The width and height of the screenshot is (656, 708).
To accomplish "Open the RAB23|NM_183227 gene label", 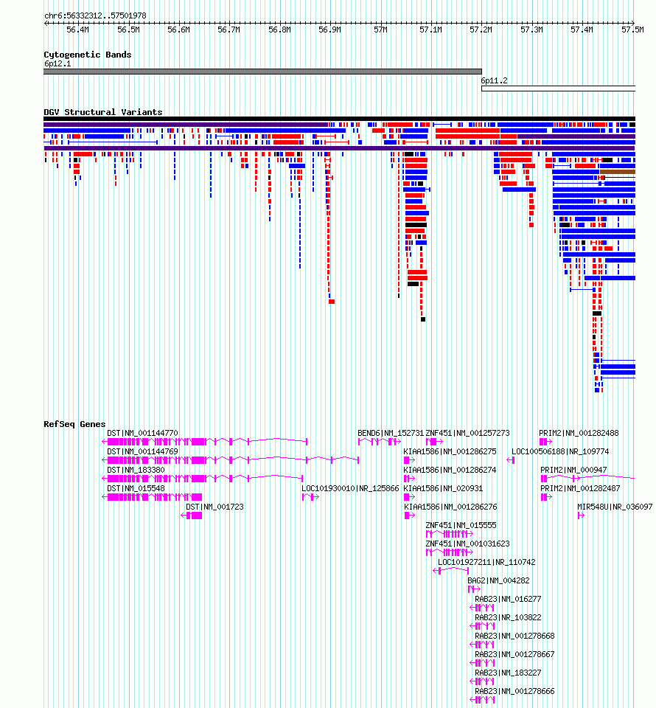I will pyautogui.click(x=508, y=673).
